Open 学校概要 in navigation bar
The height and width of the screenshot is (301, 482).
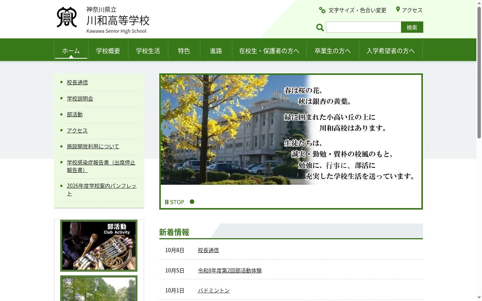coord(108,51)
